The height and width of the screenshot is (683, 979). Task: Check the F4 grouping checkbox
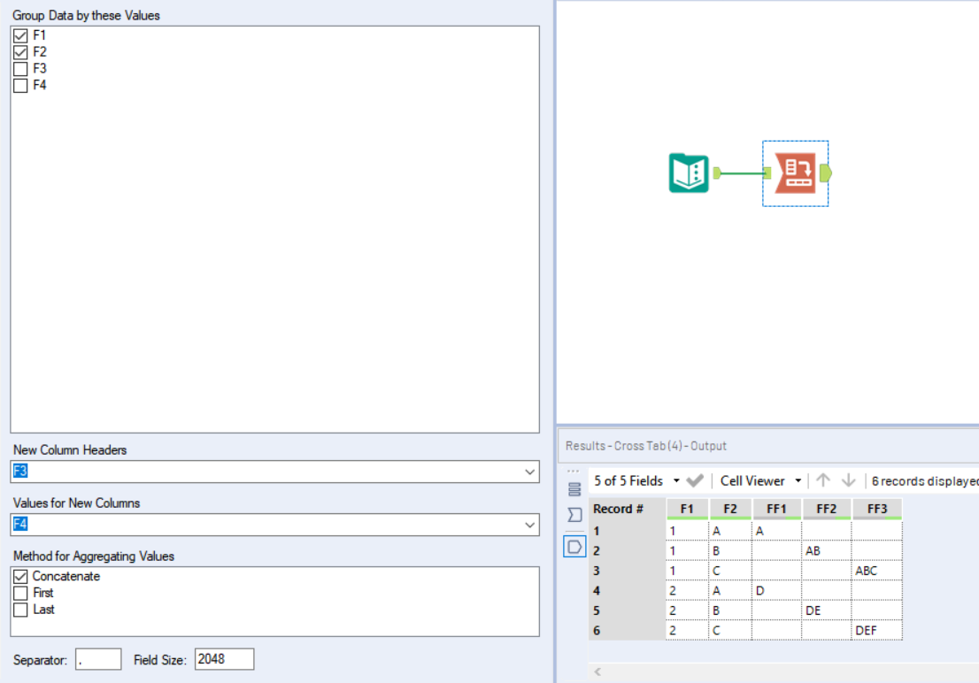click(x=19, y=85)
